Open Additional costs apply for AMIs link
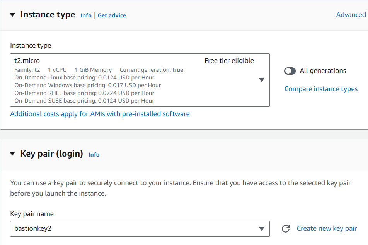368x245 pixels. tap(100, 114)
